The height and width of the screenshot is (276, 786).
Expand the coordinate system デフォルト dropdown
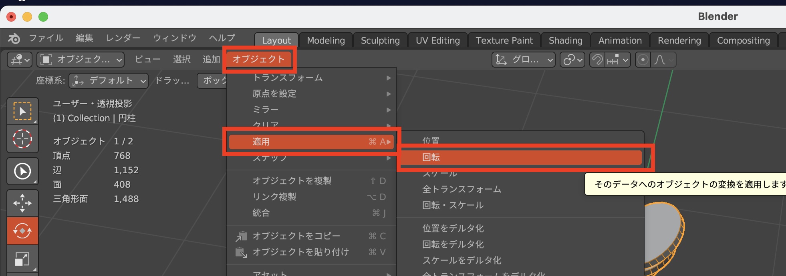tap(109, 80)
